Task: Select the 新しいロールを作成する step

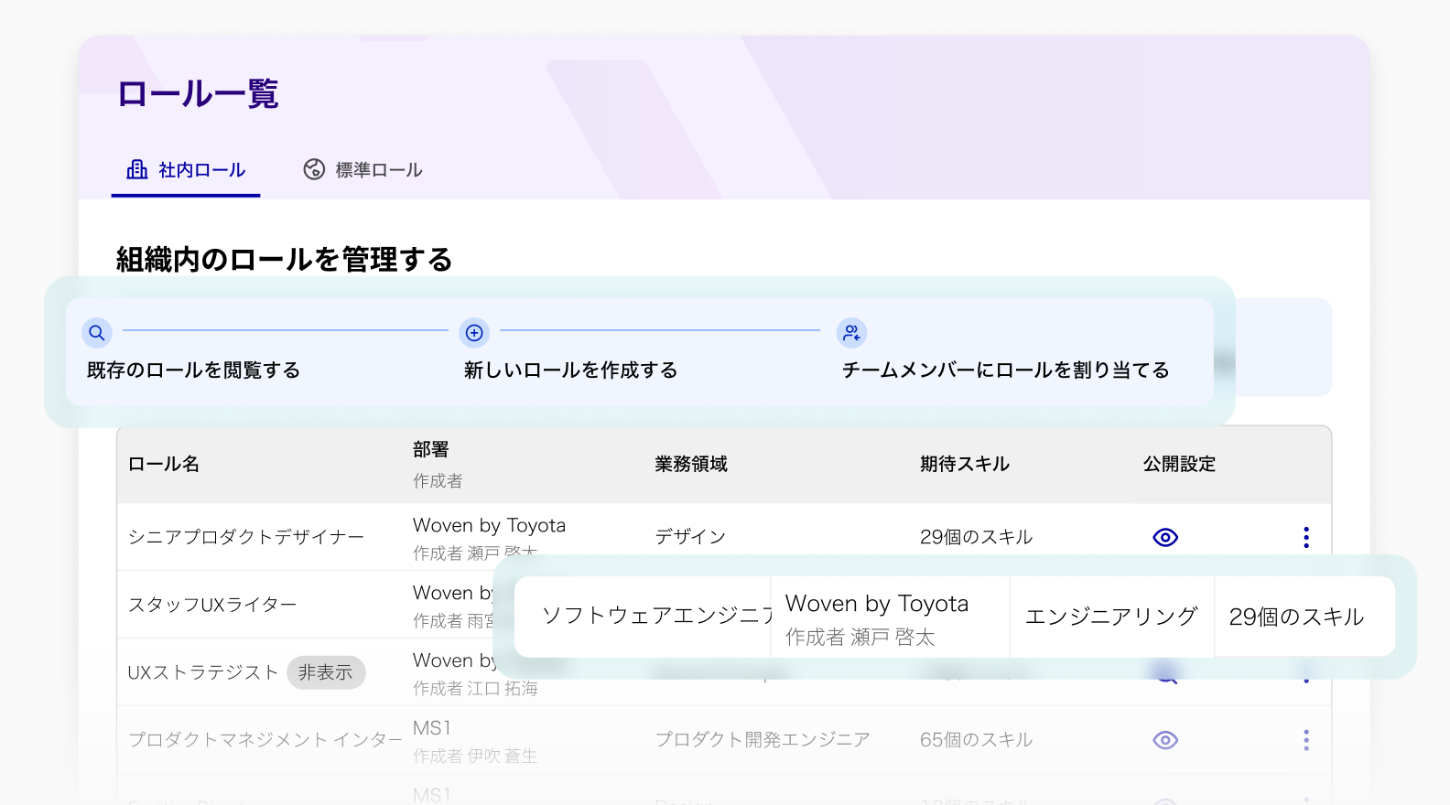Action: (x=570, y=370)
